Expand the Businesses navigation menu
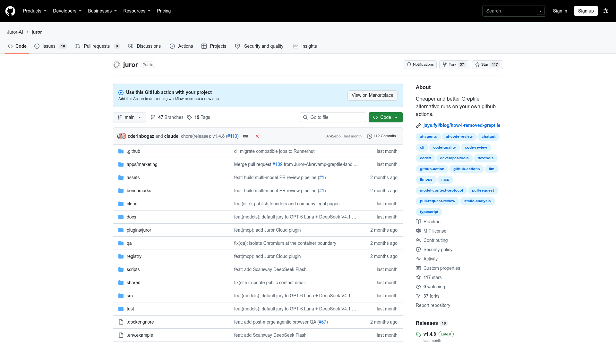 tap(102, 11)
